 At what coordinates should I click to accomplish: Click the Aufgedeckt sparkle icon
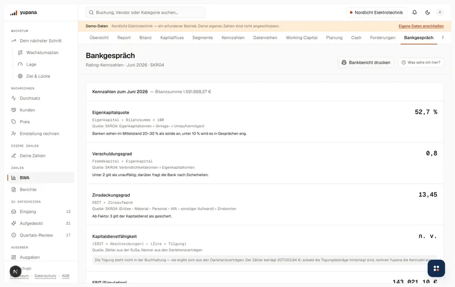click(x=14, y=223)
